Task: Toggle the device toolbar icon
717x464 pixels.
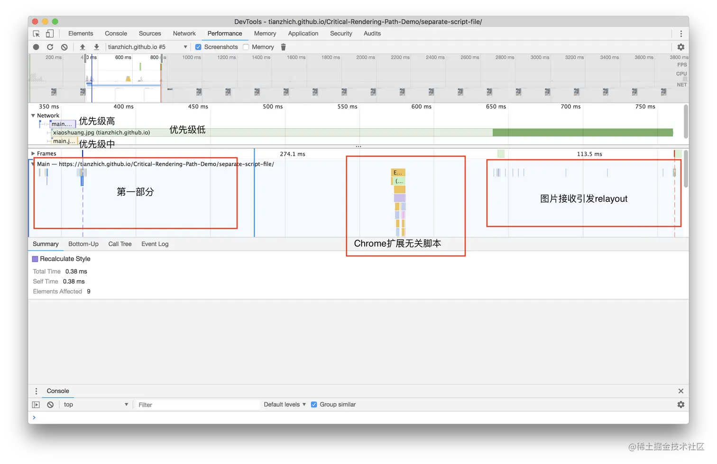Action: 49,34
